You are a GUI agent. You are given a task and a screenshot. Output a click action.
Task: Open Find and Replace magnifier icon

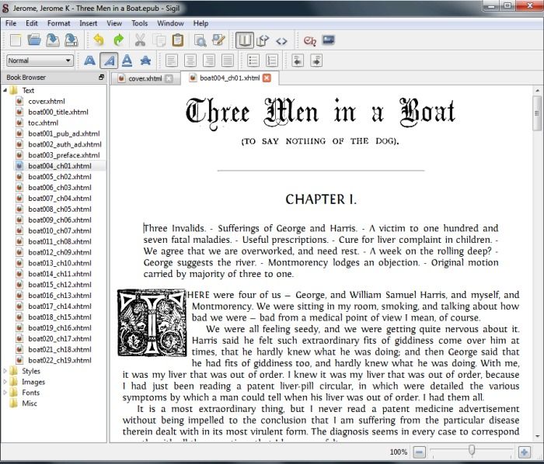click(x=200, y=40)
